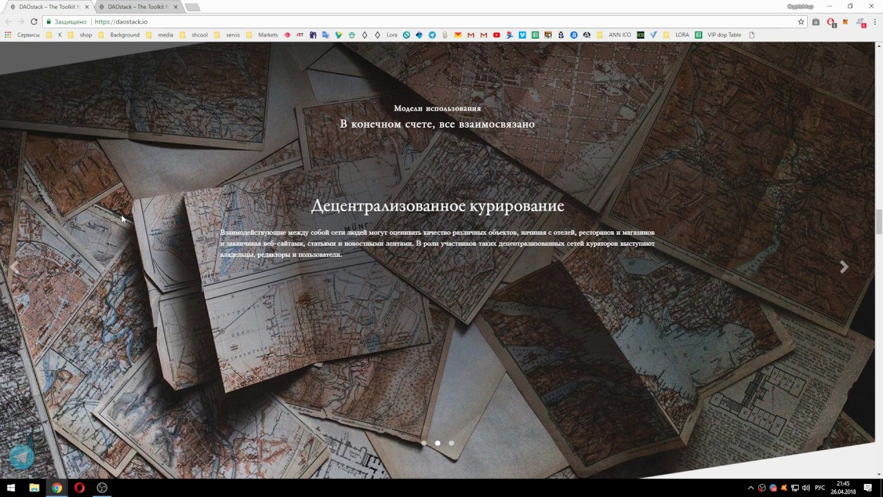The width and height of the screenshot is (883, 497).
Task: Open the MetaMask fox extension
Action: [x=845, y=21]
